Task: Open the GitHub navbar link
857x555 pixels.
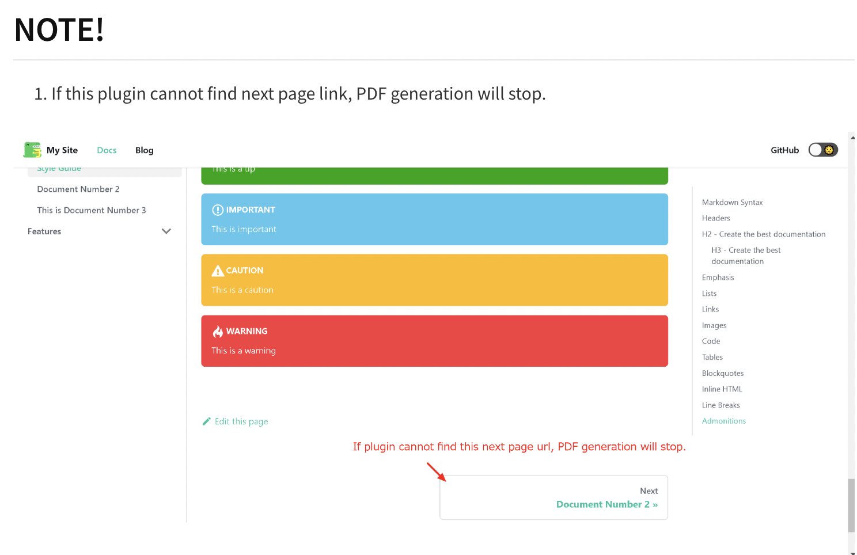Action: (x=784, y=150)
